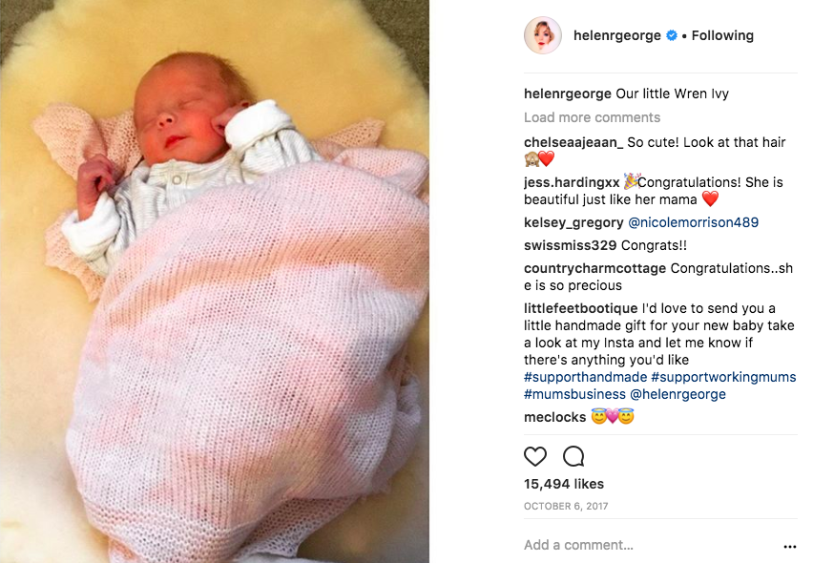The width and height of the screenshot is (813, 563).
Task: Open helenrgeorge's profile picture avatar
Action: (x=543, y=35)
